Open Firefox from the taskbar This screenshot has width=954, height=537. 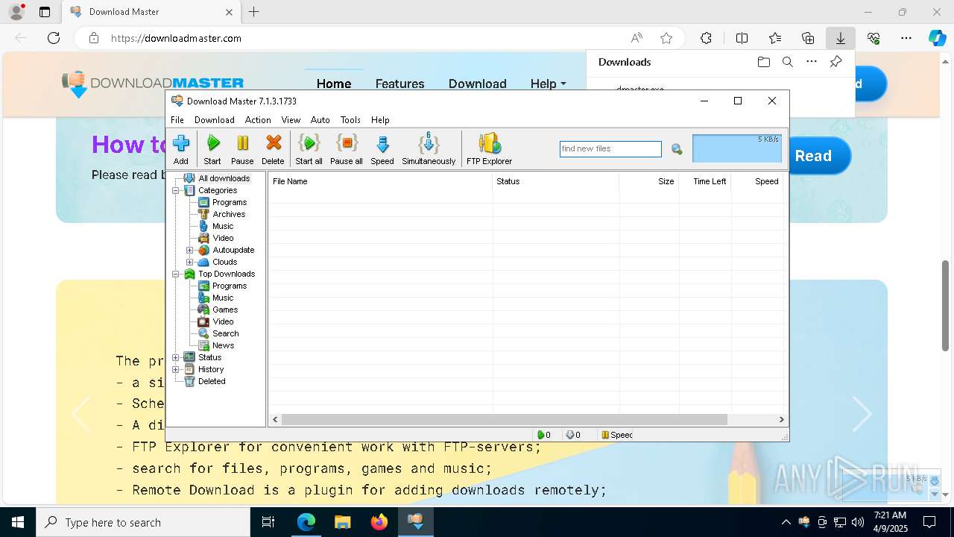pos(379,522)
